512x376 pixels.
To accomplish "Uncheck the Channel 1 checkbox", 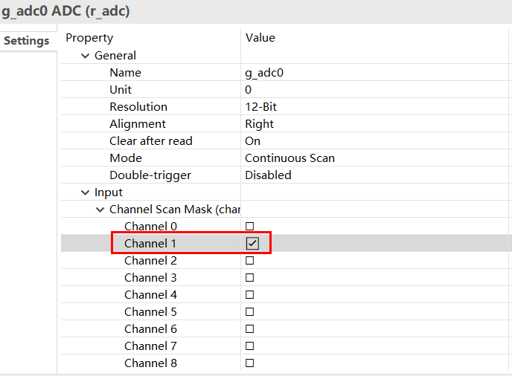I will [252, 243].
